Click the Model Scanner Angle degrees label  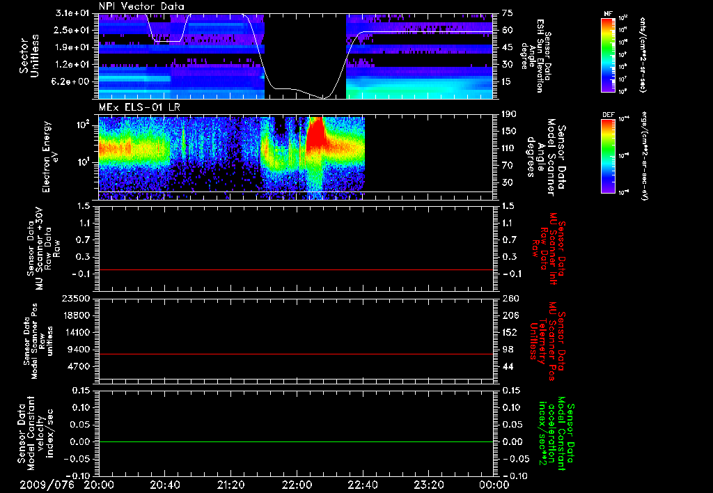click(x=546, y=157)
